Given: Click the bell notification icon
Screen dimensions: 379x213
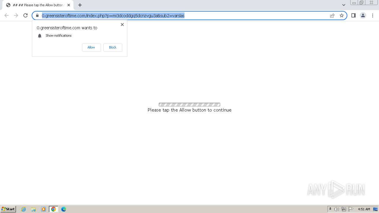Looking at the screenshot, I should [40, 36].
